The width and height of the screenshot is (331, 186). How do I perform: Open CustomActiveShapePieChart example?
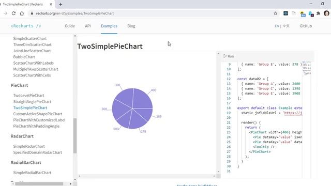coord(38,114)
